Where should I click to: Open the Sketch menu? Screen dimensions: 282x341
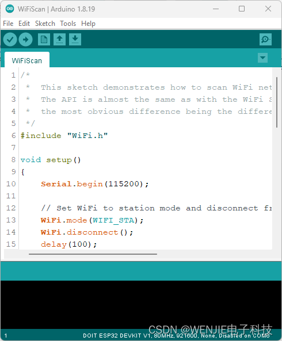[45, 24]
